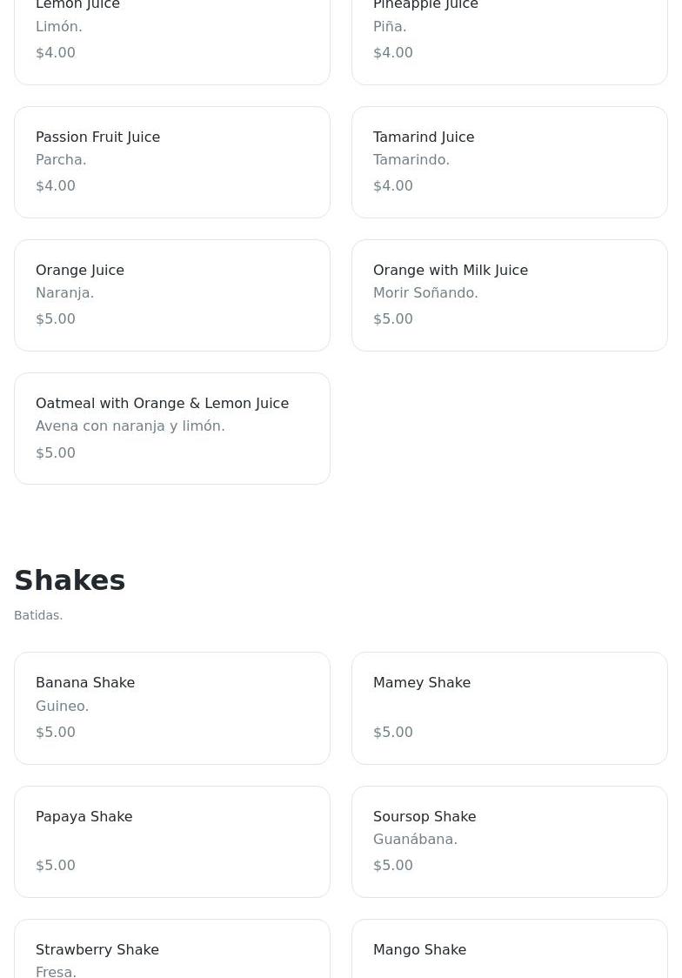Screen dimensions: 682x978
Task: Click the Mango Shake card
Action: [509, 953]
